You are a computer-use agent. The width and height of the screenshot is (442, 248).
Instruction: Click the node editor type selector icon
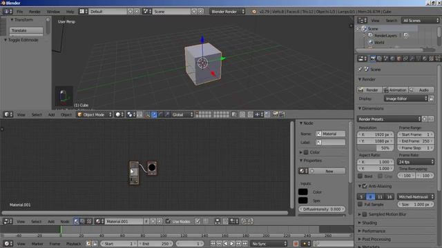coord(8,221)
